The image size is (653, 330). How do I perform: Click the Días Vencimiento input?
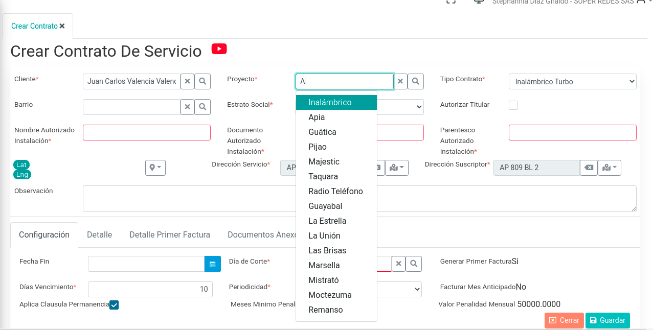click(x=149, y=289)
